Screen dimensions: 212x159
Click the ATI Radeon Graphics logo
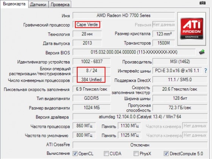[192, 29]
